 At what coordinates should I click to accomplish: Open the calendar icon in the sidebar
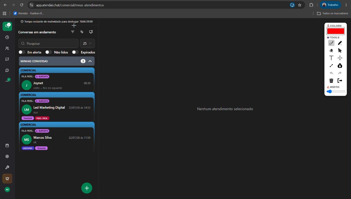click(x=7, y=146)
